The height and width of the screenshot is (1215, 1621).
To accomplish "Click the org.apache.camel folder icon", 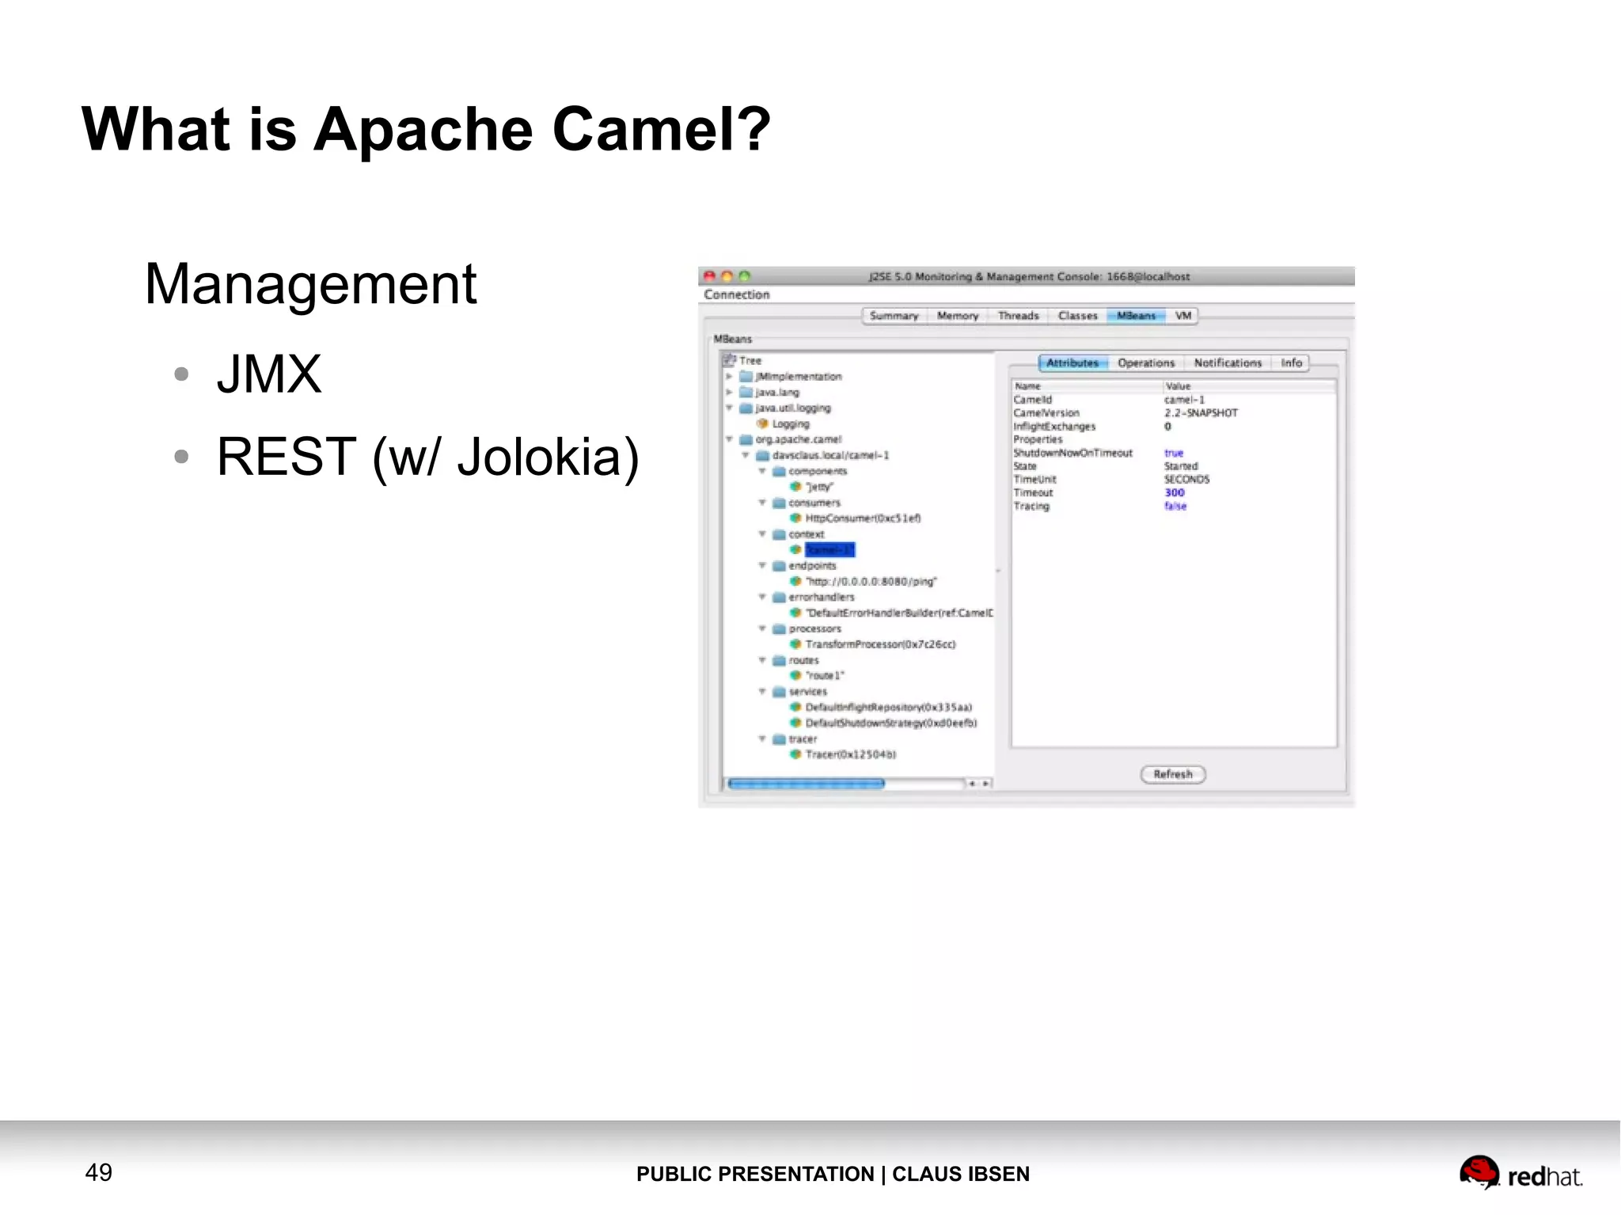I will [746, 439].
